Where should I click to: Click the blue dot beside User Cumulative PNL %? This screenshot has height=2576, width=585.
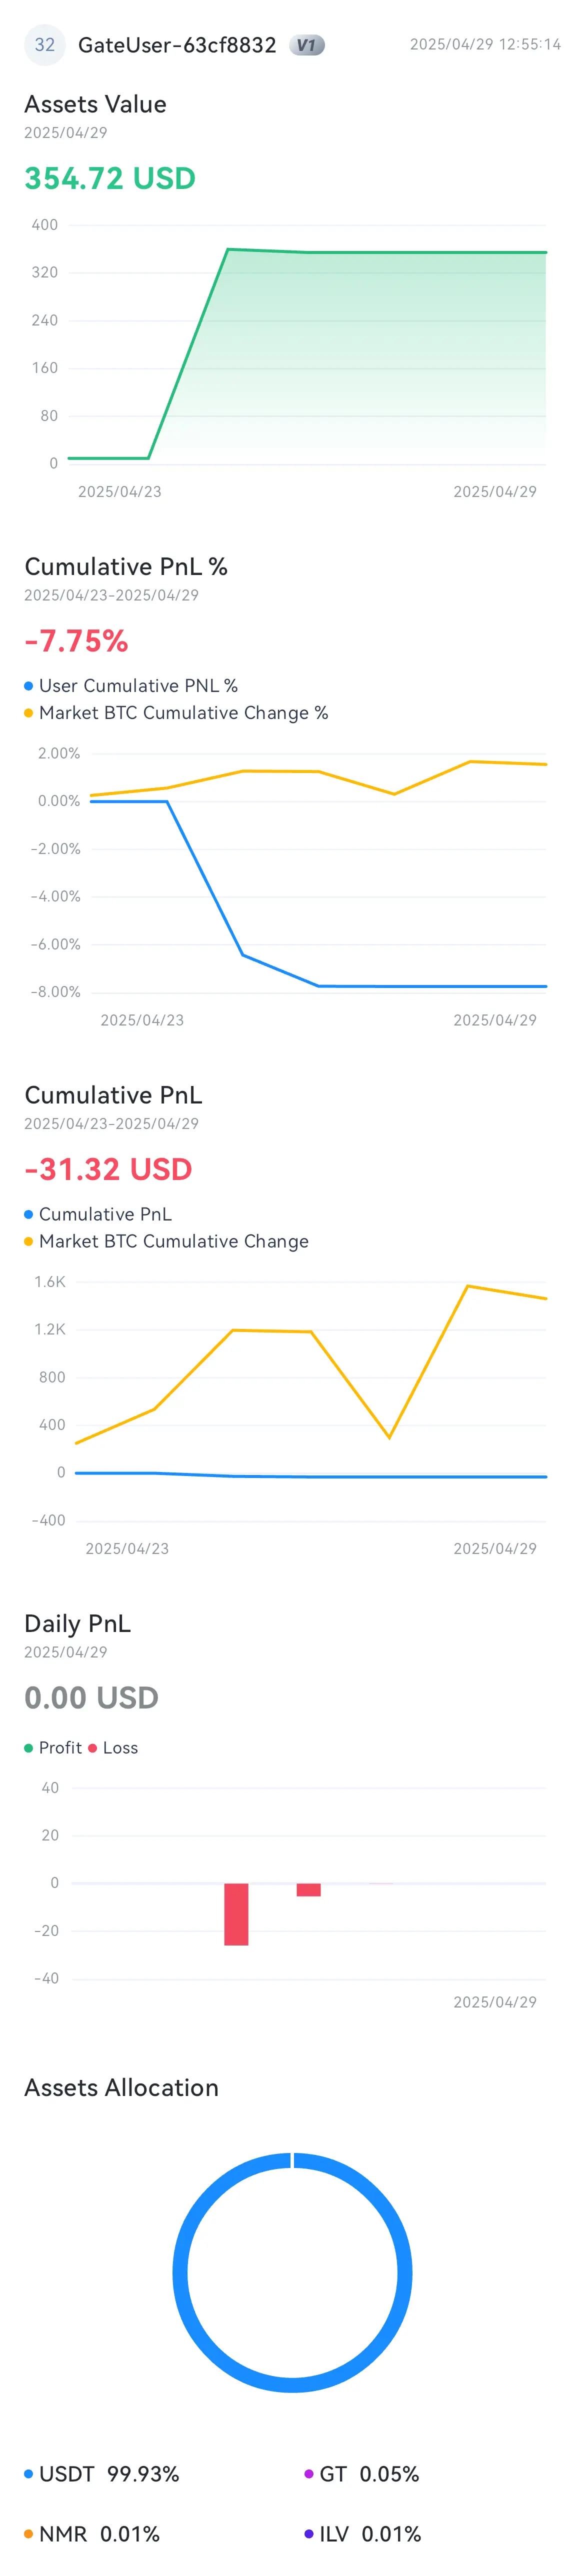[x=29, y=686]
